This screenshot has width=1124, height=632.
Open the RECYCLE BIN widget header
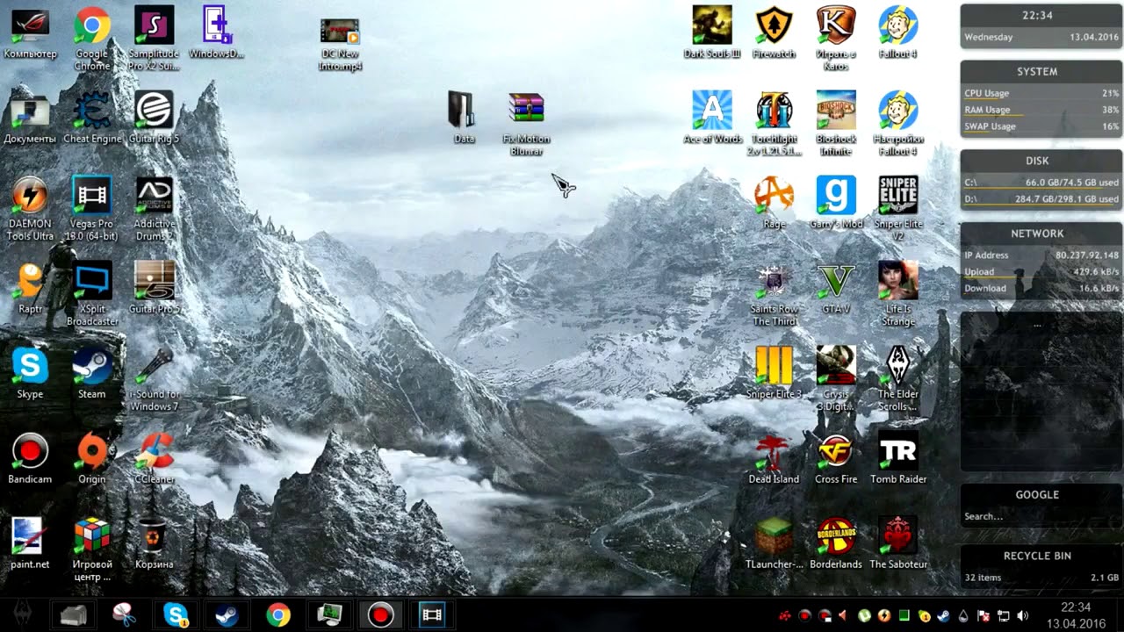point(1037,556)
